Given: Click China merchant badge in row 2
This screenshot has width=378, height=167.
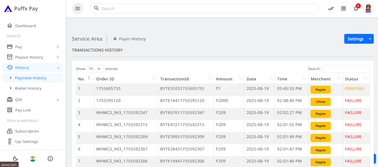Looking at the screenshot, I should coord(321,102).
